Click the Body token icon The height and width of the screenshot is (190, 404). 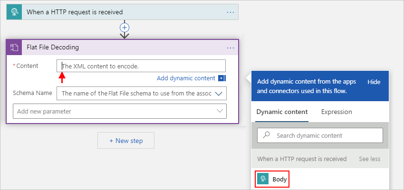(x=262, y=179)
